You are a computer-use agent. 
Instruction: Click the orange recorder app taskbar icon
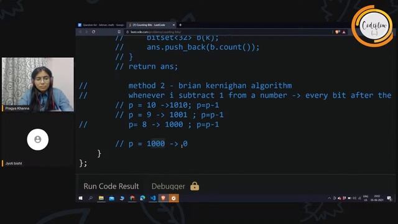click(x=174, y=198)
